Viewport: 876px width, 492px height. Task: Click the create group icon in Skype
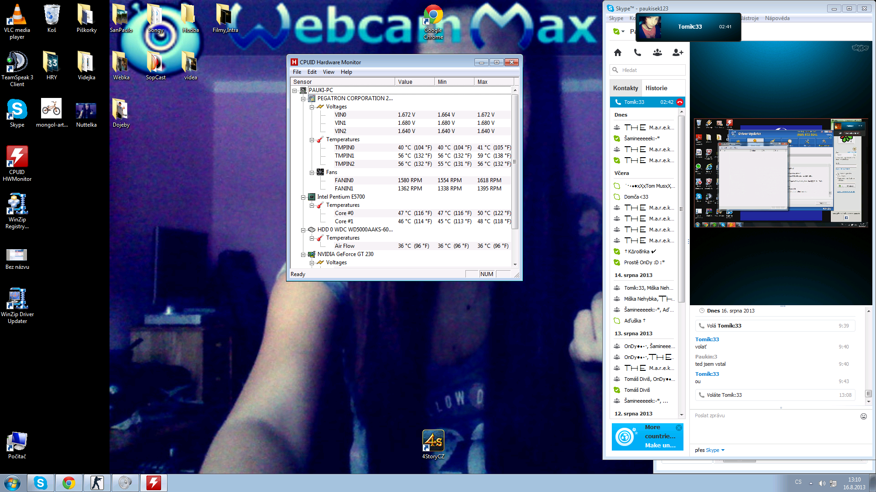point(657,53)
